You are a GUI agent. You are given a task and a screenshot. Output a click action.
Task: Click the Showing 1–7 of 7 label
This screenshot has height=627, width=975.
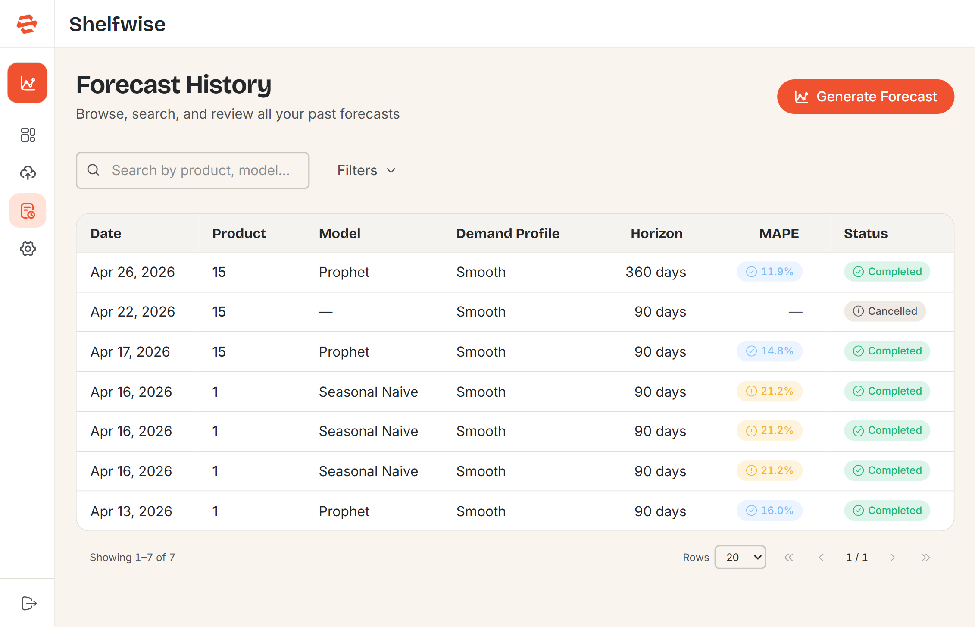pyautogui.click(x=132, y=558)
